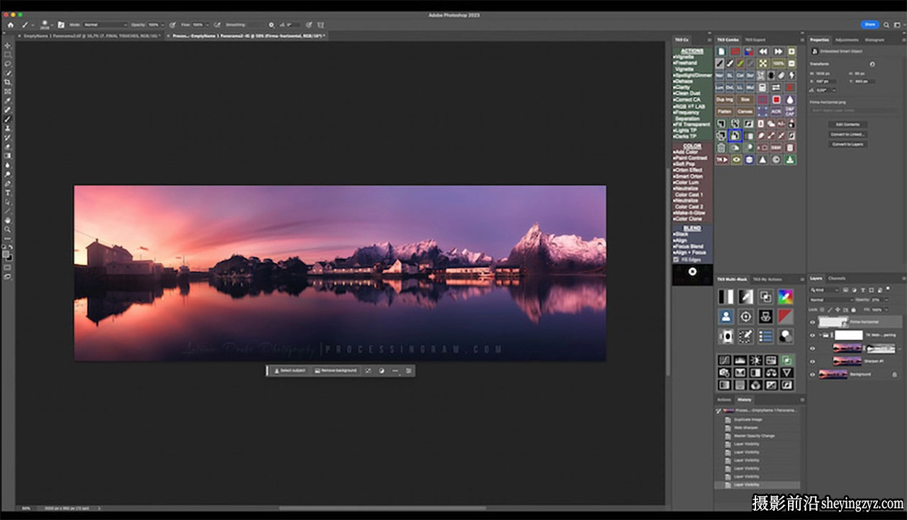Image resolution: width=907 pixels, height=520 pixels.
Task: Switch to the Adjustments tab
Action: coord(847,40)
